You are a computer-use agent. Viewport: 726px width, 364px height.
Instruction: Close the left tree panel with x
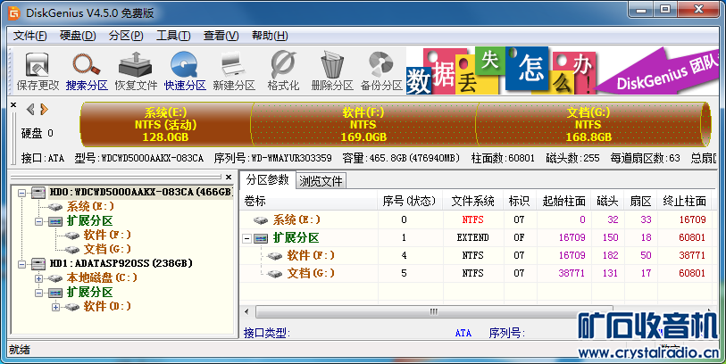(229, 177)
